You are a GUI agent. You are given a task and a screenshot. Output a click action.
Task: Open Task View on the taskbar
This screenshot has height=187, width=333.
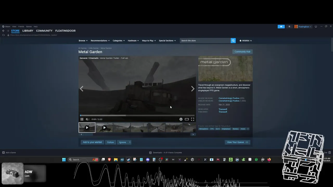[103, 159]
